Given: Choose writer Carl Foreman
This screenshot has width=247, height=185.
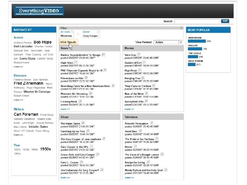Looking at the screenshot, I should coord(26,114).
